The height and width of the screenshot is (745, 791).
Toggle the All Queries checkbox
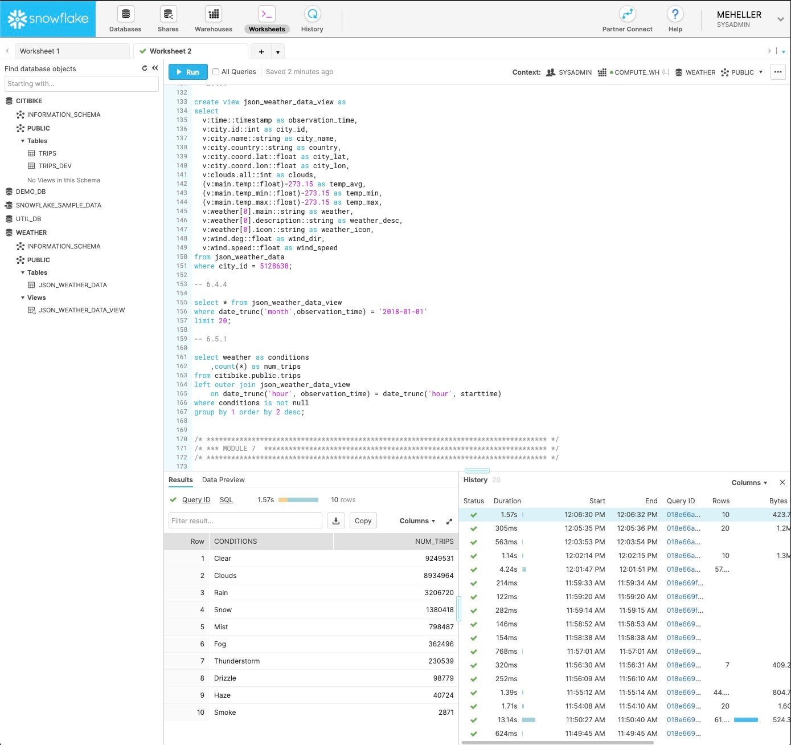(216, 72)
